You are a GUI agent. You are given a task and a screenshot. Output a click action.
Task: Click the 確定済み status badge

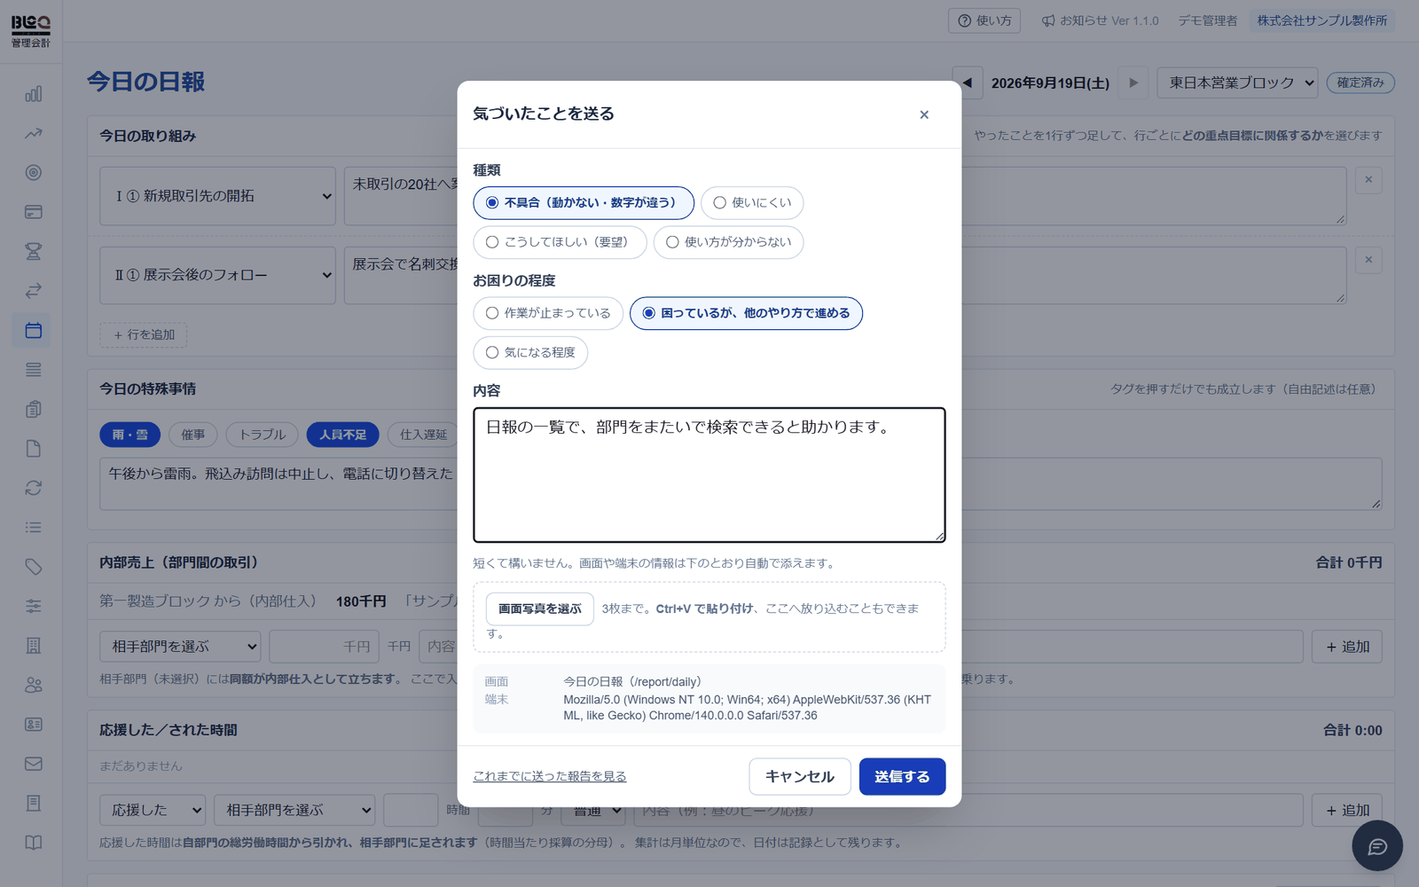[x=1360, y=82]
